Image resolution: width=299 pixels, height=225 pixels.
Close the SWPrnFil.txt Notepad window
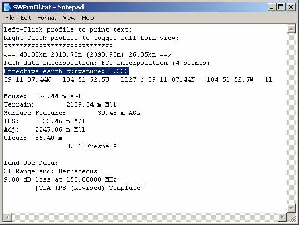(x=291, y=7)
